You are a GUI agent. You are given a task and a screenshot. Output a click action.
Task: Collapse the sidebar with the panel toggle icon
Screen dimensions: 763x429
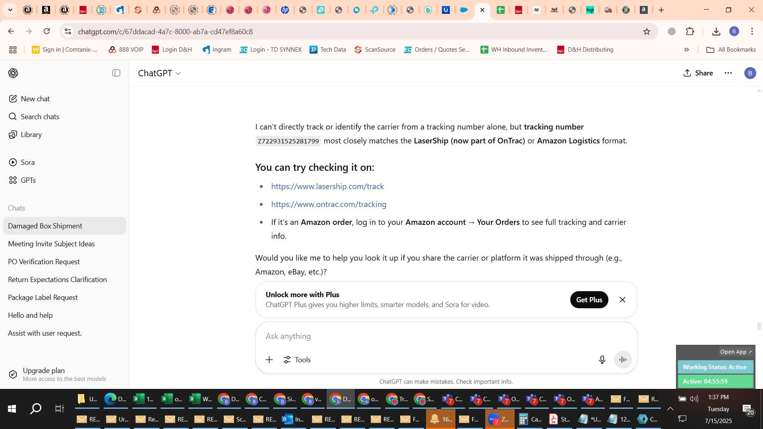coord(116,73)
